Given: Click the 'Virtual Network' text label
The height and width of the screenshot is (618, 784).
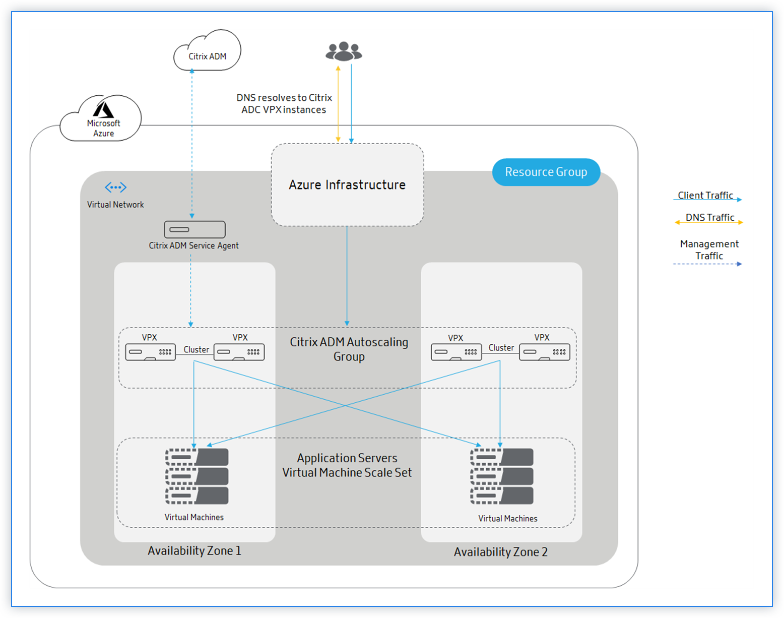Looking at the screenshot, I should [115, 205].
